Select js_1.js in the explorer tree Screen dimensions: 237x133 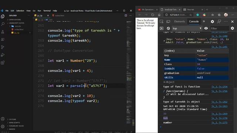click(x=17, y=33)
